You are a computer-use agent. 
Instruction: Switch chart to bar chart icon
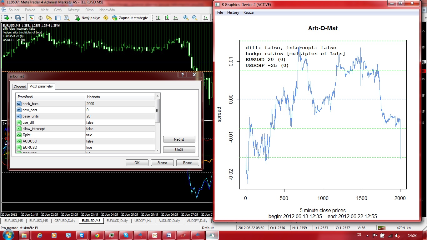pyautogui.click(x=158, y=18)
